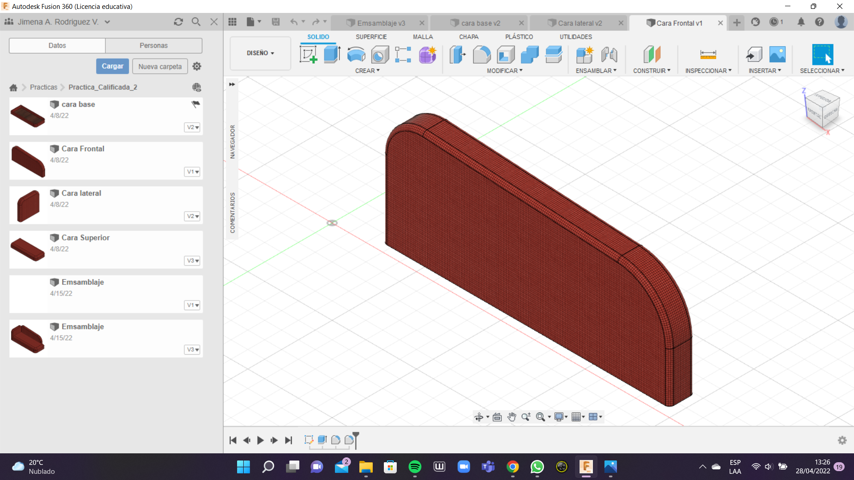
Task: Open the Practicas breadcrumb link
Action: point(44,87)
